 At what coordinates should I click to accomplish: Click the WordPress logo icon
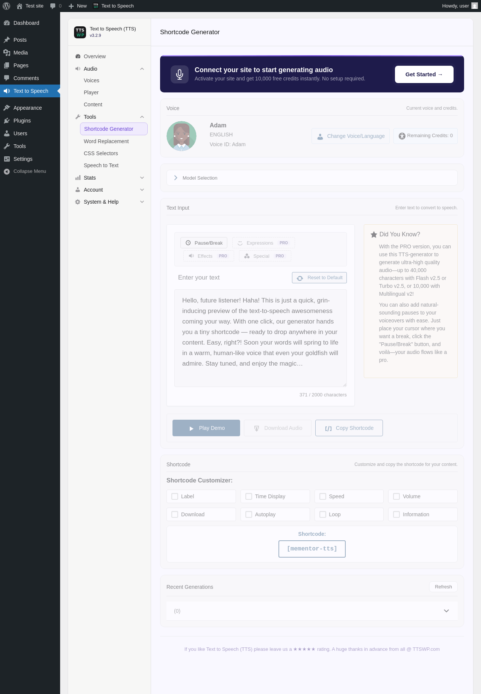click(x=6, y=6)
